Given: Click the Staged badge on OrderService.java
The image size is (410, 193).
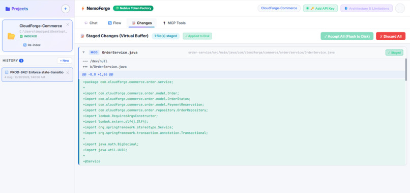Looking at the screenshot, I should point(394,52).
